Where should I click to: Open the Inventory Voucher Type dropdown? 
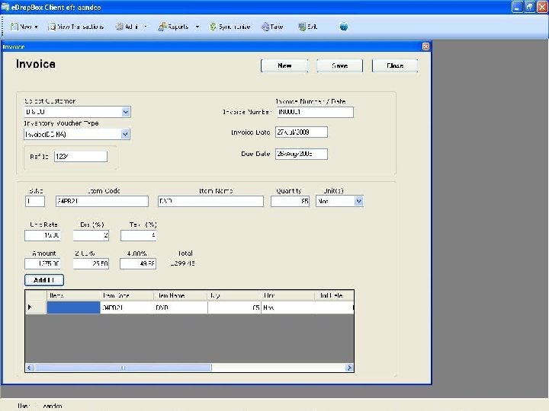pyautogui.click(x=126, y=134)
